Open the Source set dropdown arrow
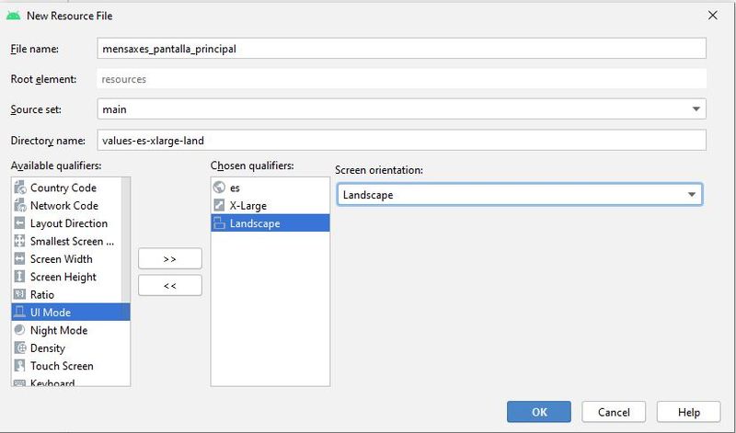This screenshot has height=433, width=736. pyautogui.click(x=696, y=109)
